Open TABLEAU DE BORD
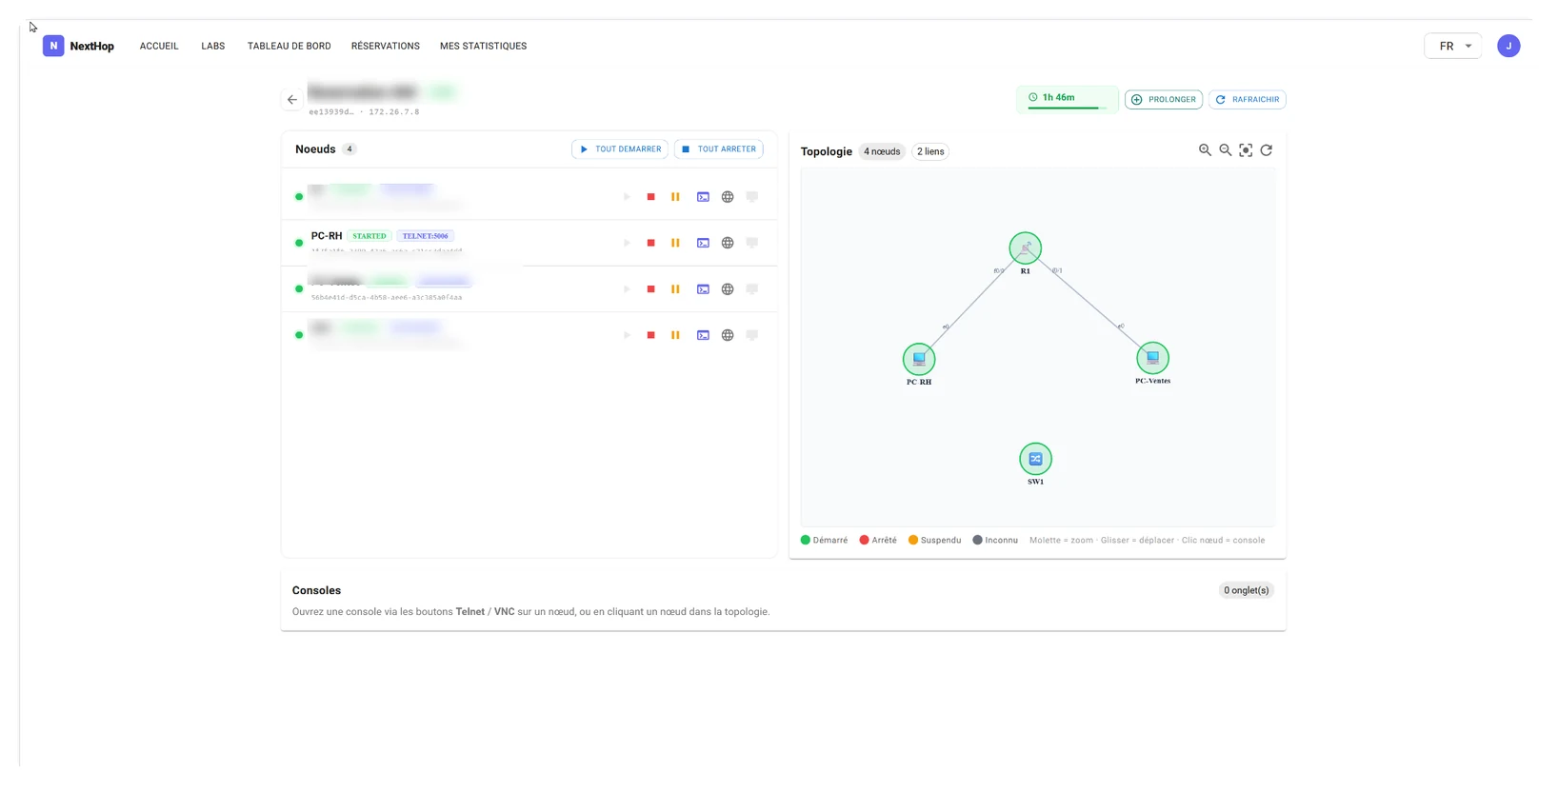 290,46
